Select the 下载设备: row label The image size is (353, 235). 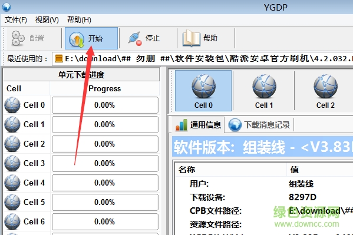(207, 197)
